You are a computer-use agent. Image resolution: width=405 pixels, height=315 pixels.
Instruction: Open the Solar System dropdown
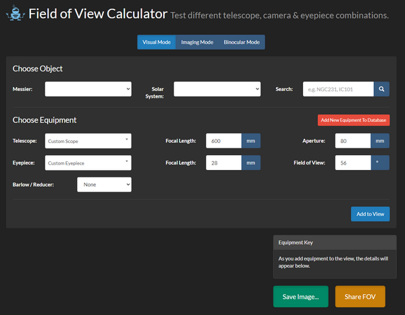click(x=217, y=89)
